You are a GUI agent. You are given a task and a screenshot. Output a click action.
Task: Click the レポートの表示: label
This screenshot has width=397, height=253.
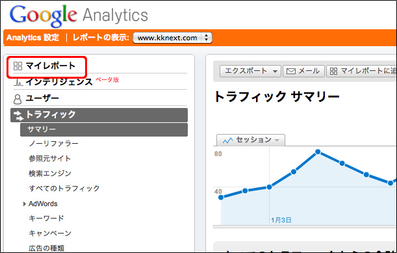coord(101,38)
